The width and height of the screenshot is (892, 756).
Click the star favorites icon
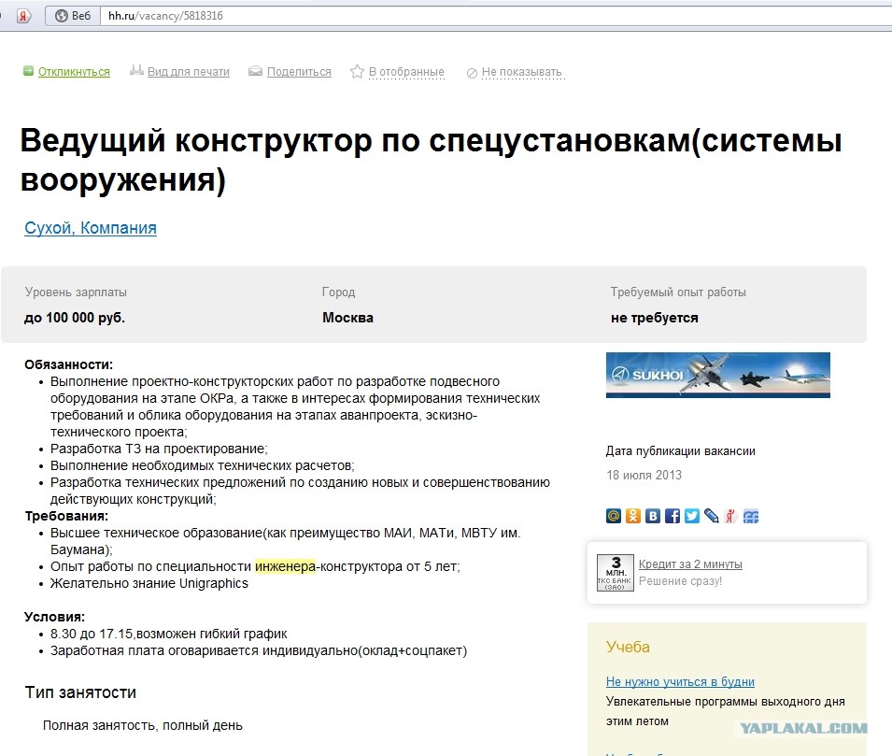click(357, 71)
